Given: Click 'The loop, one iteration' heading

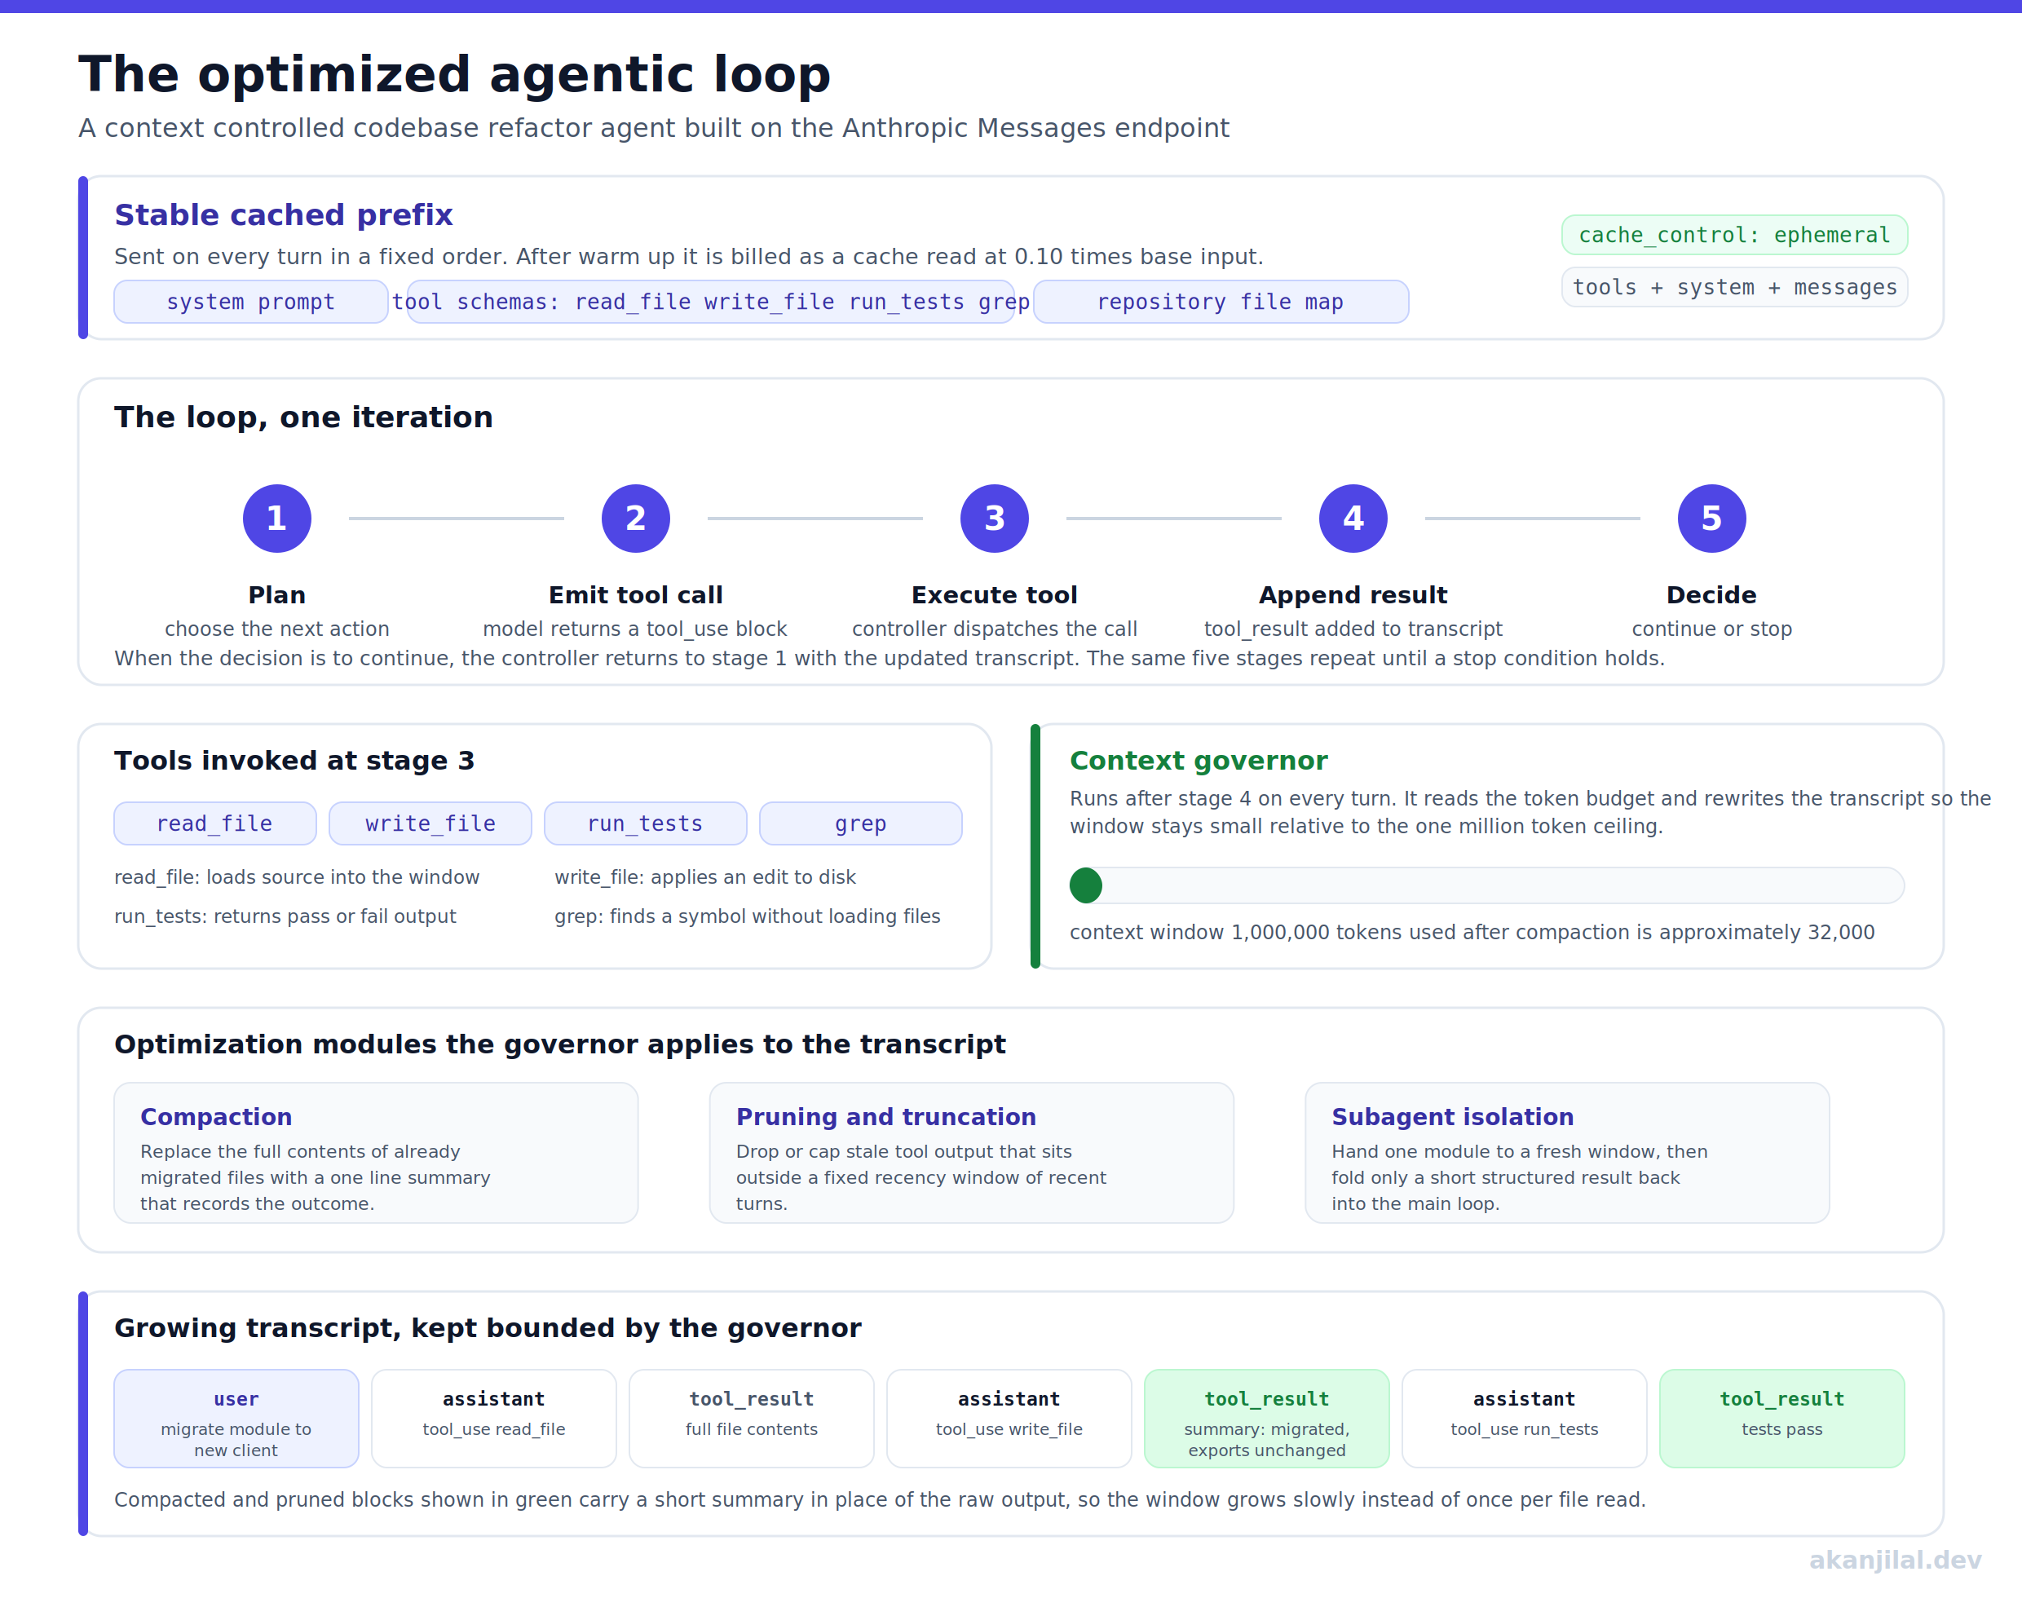Looking at the screenshot, I should [x=303, y=417].
